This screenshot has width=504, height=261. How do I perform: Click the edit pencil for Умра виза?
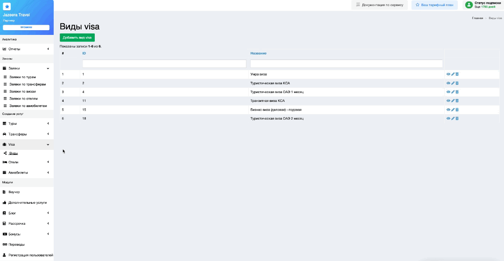tap(453, 74)
